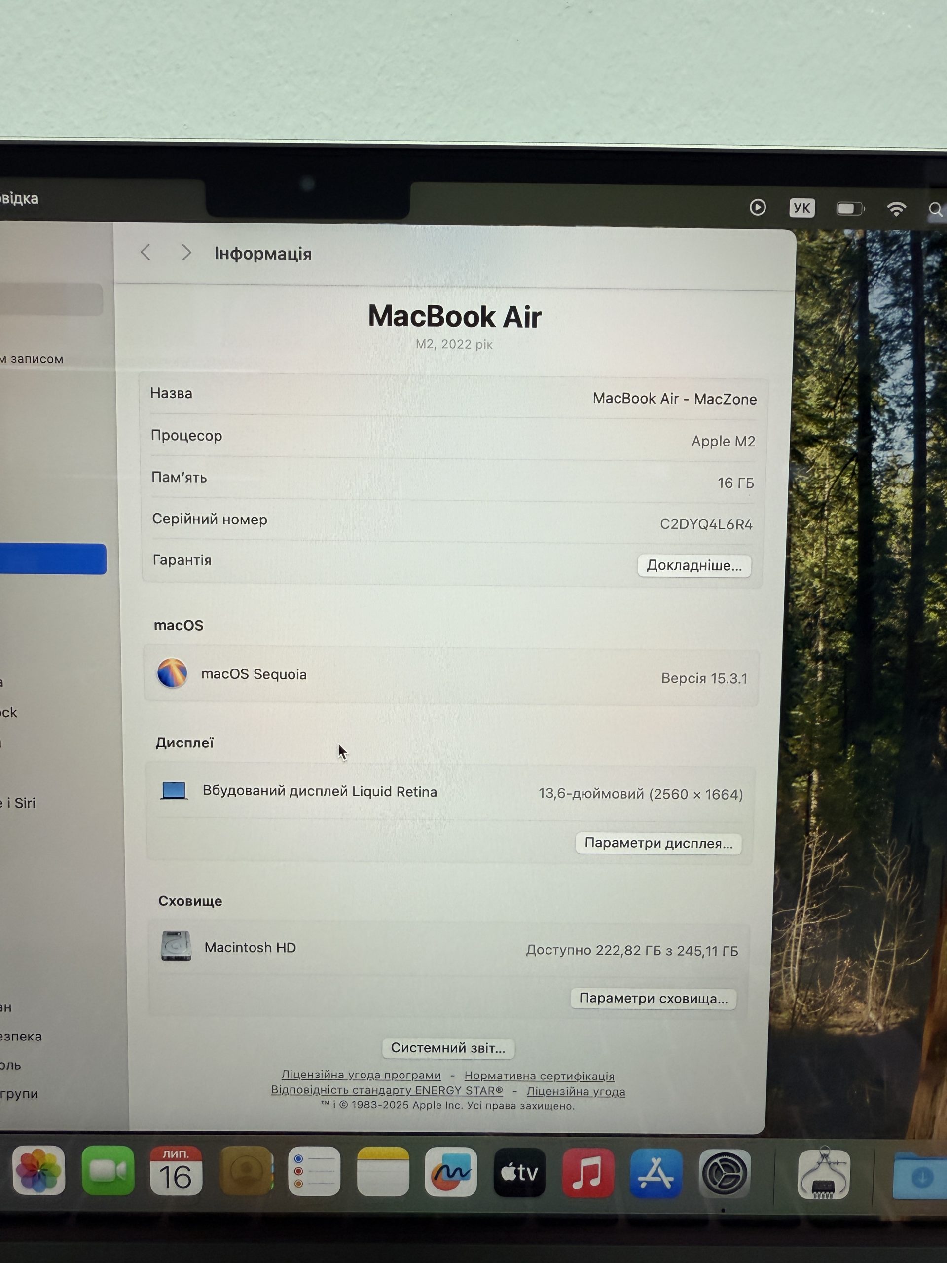This screenshot has width=947, height=1263.
Task: Click System Settings icon in the Dock
Action: (725, 1175)
